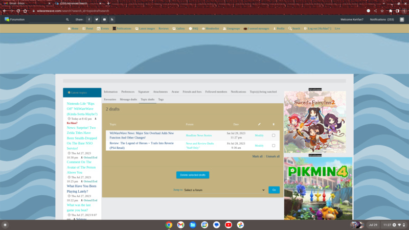Screen dimensions: 409x230
Task: Open the RSS feed icon
Action: click(x=112, y=19)
